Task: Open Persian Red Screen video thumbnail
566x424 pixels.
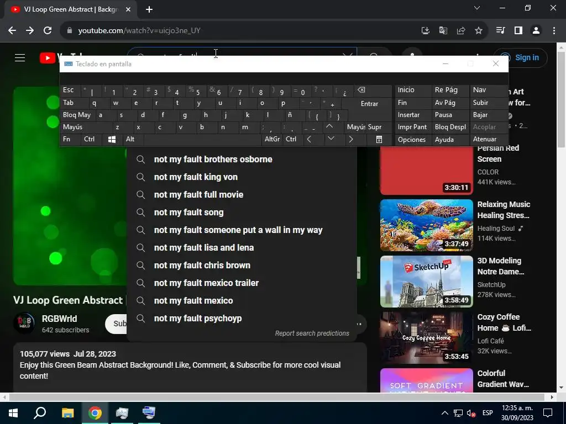Action: click(426, 170)
